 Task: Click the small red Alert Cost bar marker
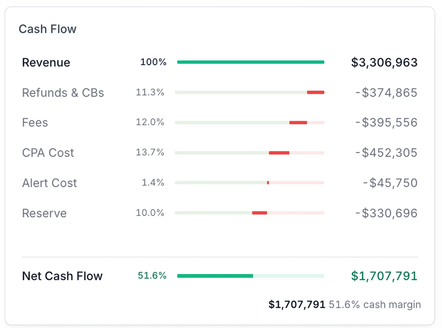pyautogui.click(x=268, y=183)
